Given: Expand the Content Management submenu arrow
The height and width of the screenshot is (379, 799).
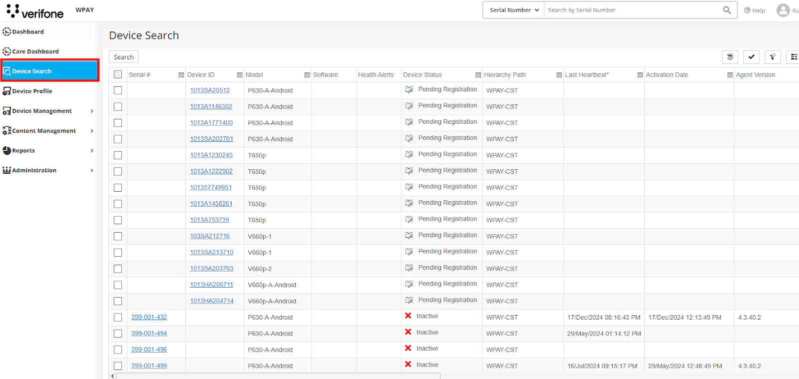Looking at the screenshot, I should click(92, 131).
